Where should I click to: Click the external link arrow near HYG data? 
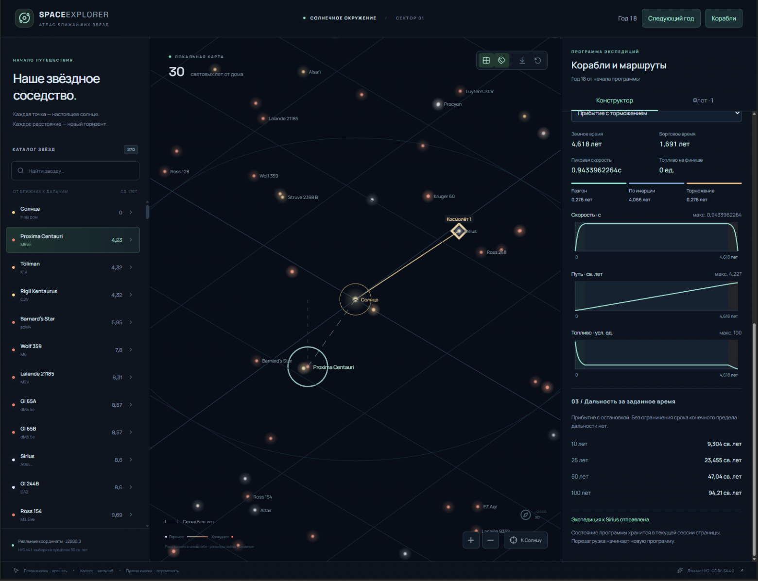click(x=741, y=571)
